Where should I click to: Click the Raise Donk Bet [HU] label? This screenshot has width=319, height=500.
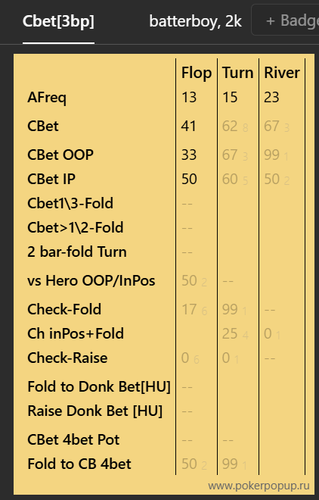pos(94,411)
